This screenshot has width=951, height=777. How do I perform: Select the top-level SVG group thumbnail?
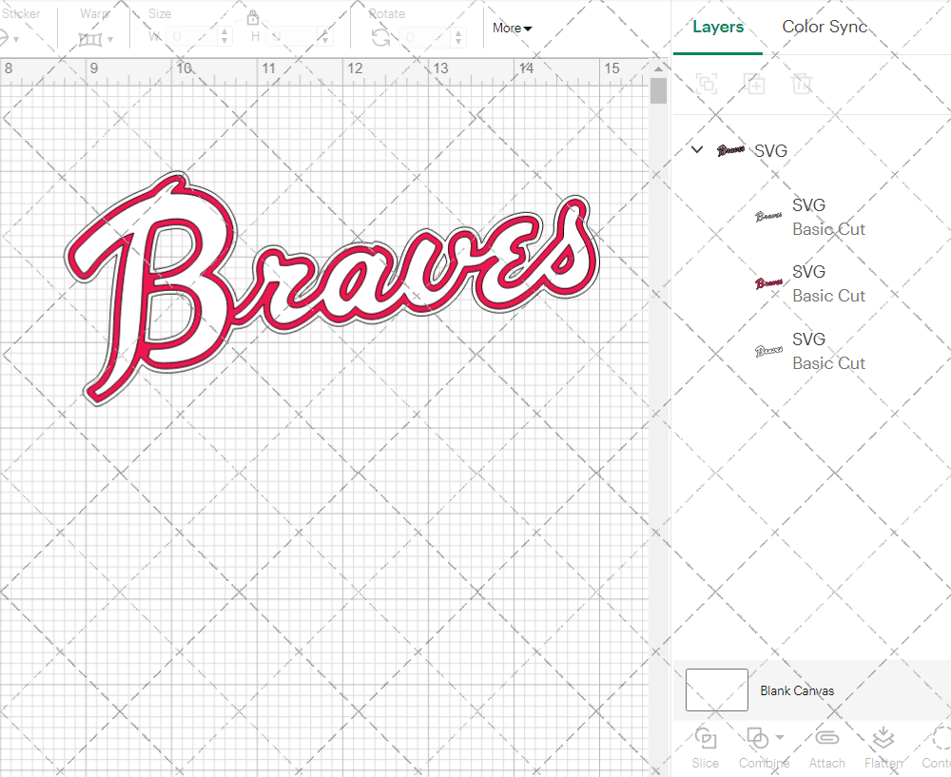(x=730, y=150)
